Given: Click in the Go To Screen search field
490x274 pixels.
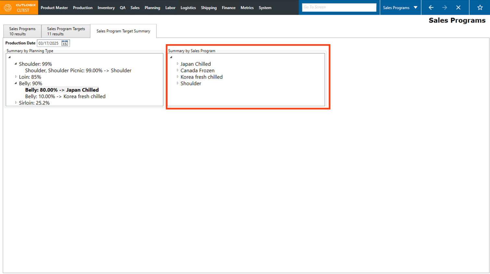Looking at the screenshot, I should click(339, 7).
